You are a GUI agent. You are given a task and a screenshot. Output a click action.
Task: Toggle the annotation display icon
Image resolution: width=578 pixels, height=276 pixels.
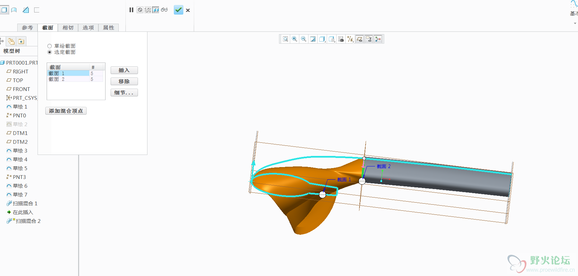point(369,39)
